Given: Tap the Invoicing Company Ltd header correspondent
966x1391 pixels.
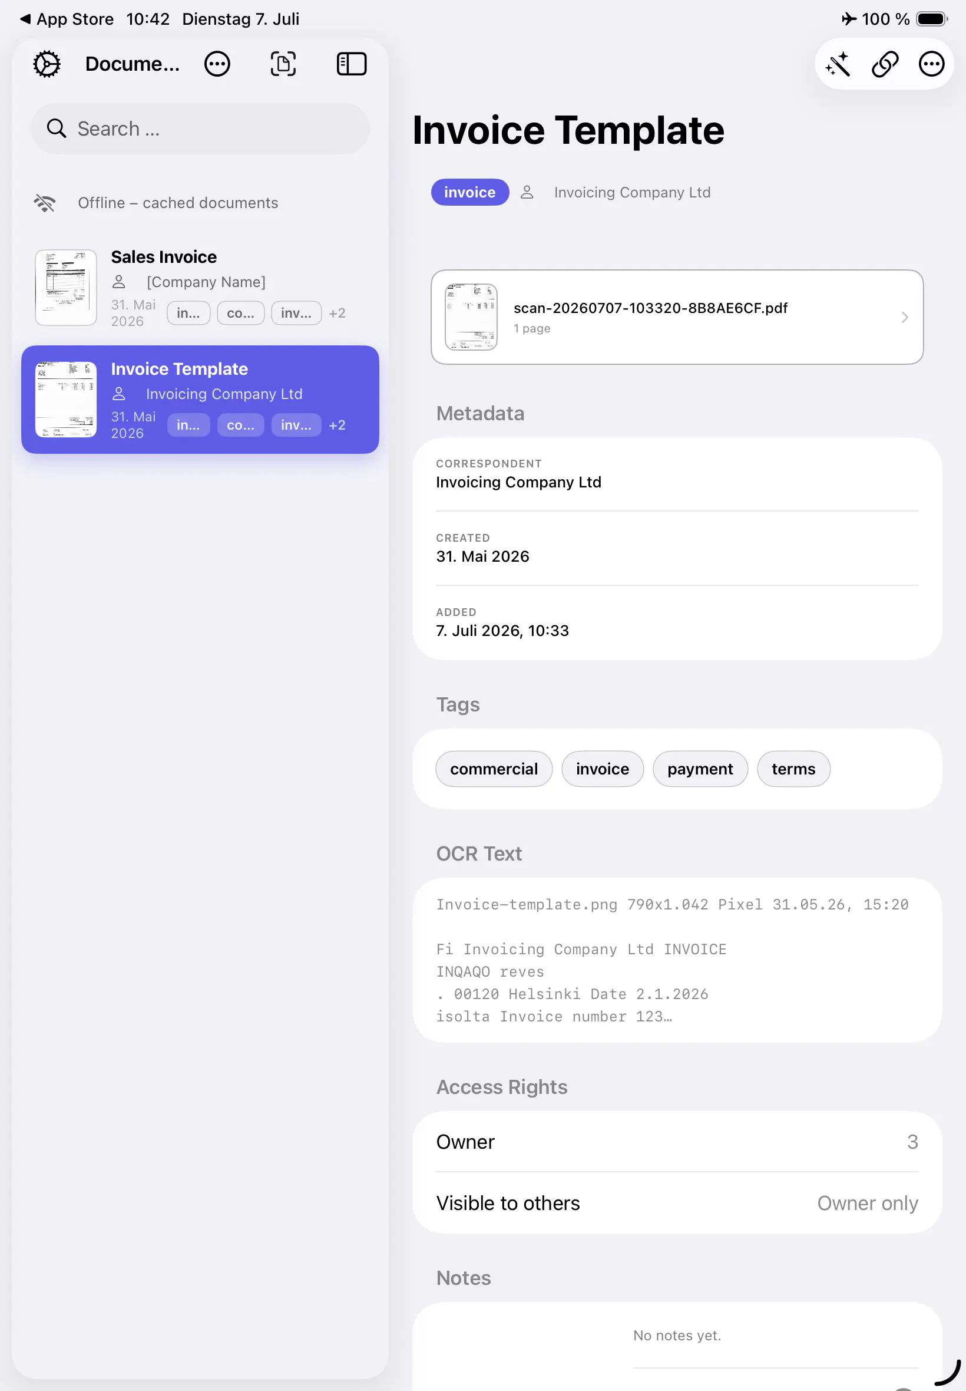Looking at the screenshot, I should (x=632, y=192).
